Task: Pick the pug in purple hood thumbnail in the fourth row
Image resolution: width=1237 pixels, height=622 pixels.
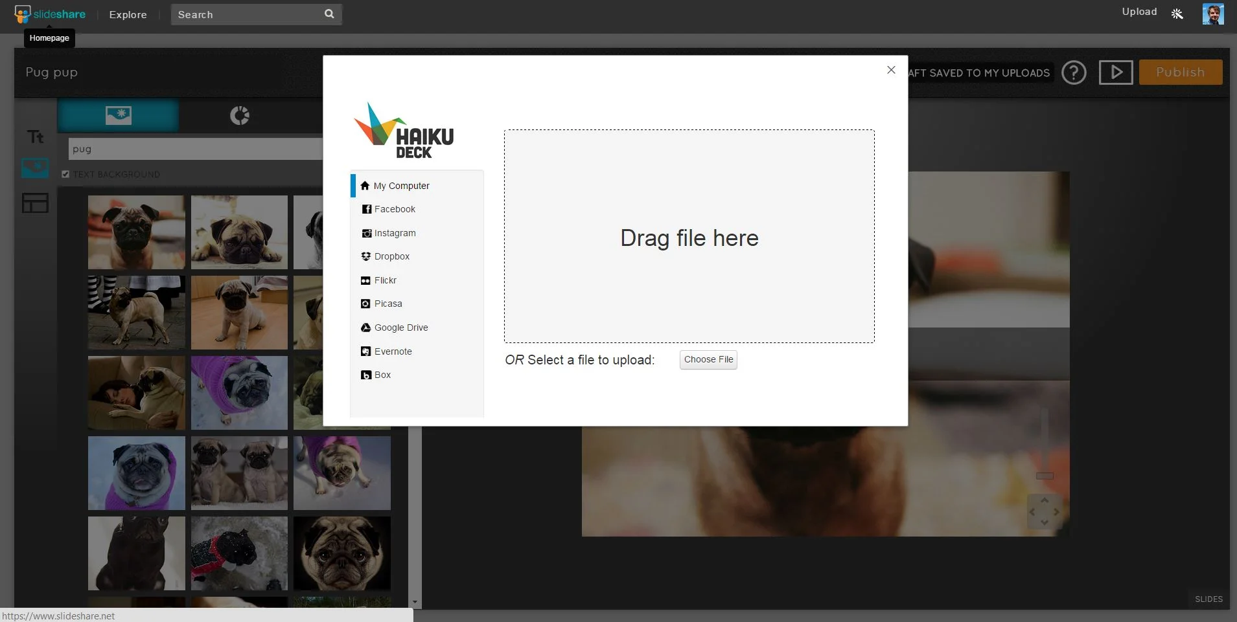Action: tap(137, 473)
